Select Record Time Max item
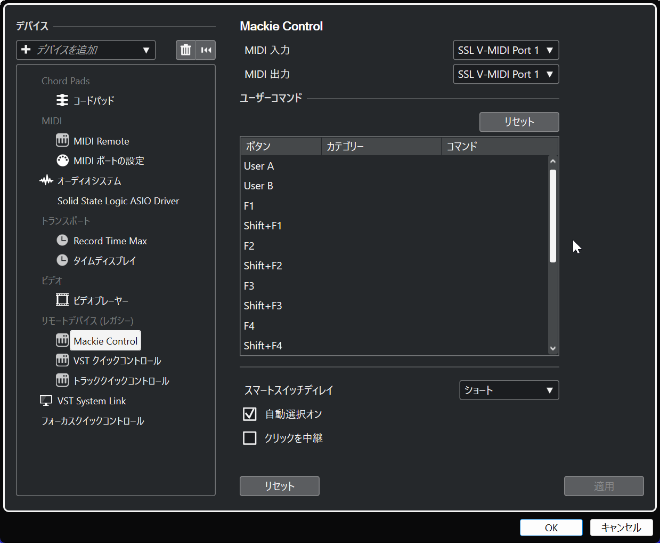 click(x=110, y=241)
